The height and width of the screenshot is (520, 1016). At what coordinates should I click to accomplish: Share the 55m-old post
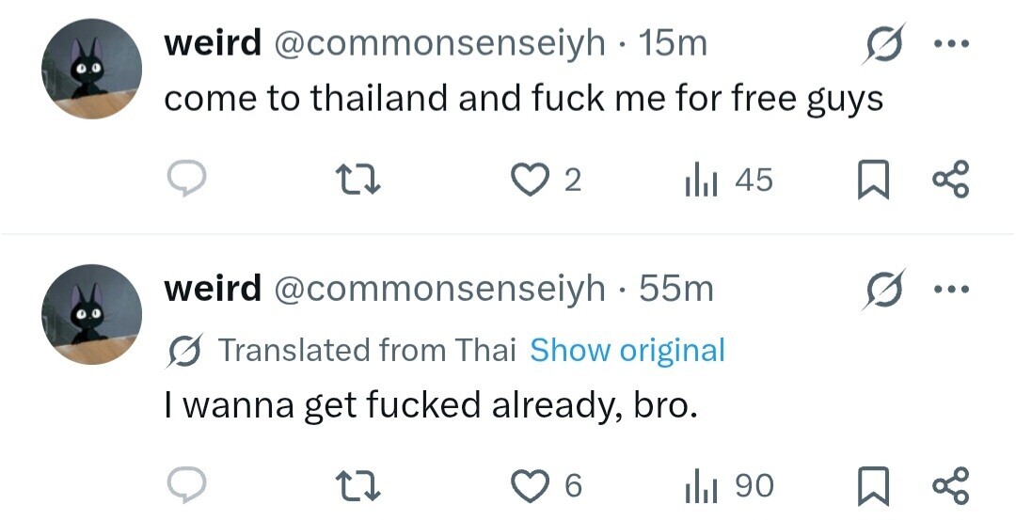pyautogui.click(x=948, y=485)
